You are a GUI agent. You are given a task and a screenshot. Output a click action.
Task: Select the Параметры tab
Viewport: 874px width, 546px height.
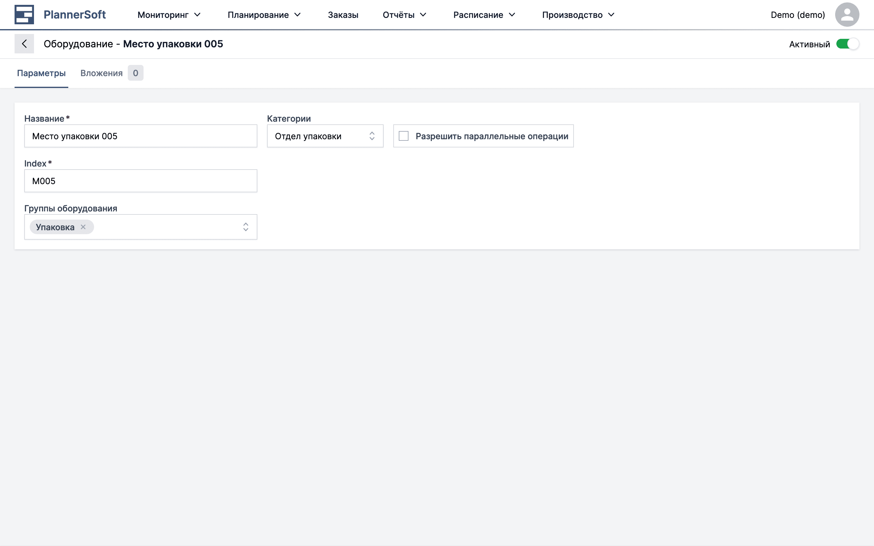[x=41, y=73]
